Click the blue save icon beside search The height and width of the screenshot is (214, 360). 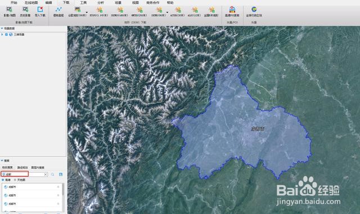[61, 174]
